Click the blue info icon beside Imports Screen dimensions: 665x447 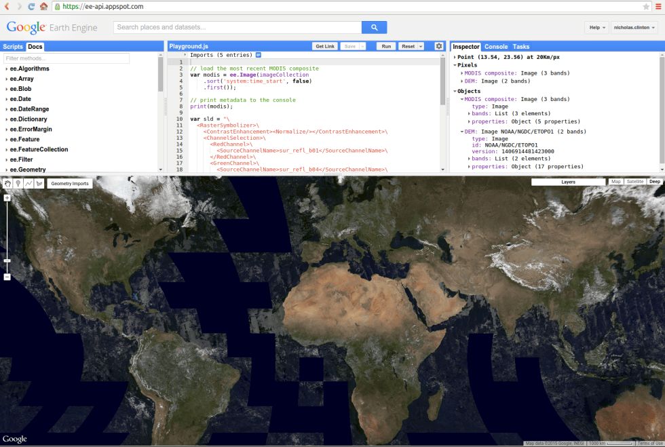[259, 55]
